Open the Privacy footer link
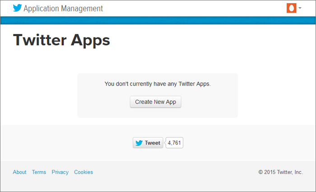This screenshot has width=316, height=192. click(x=60, y=172)
